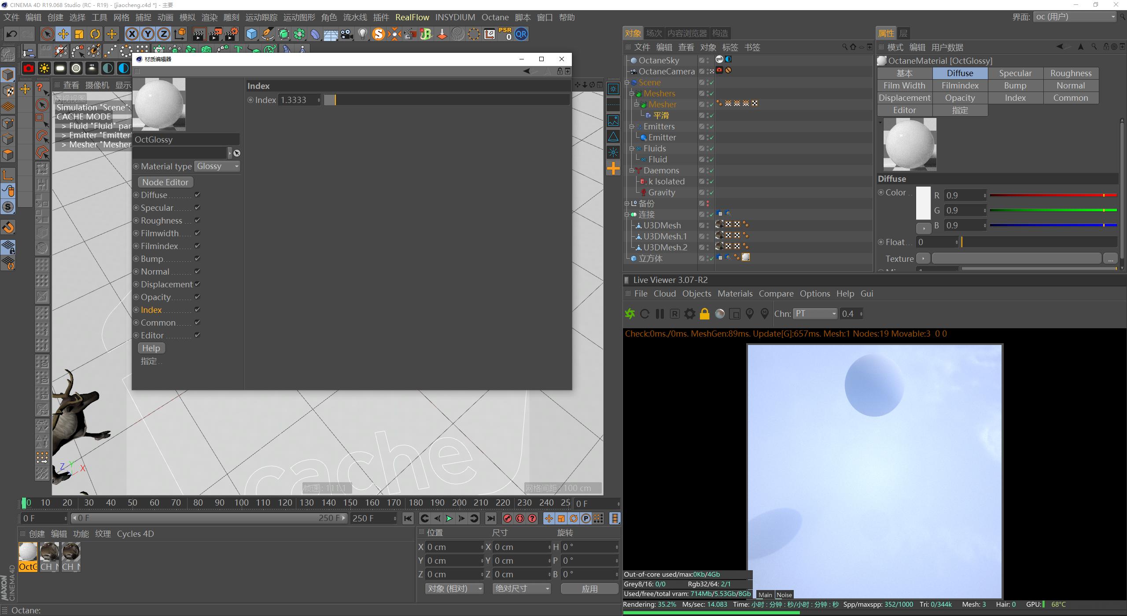This screenshot has width=1127, height=616.
Task: Click the Live Viewer lock icon
Action: tap(704, 314)
